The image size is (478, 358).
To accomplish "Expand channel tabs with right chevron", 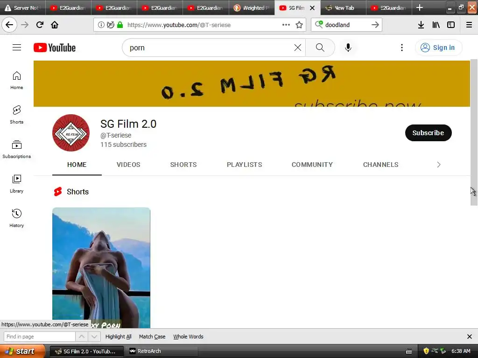I will click(439, 165).
